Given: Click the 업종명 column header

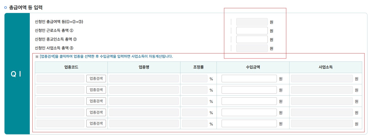Looking at the screenshot, I should (144, 67).
